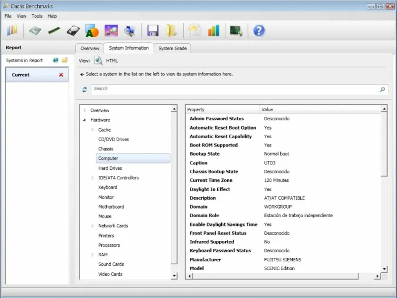
Task: Expand the RAM tree node
Action: click(92, 255)
